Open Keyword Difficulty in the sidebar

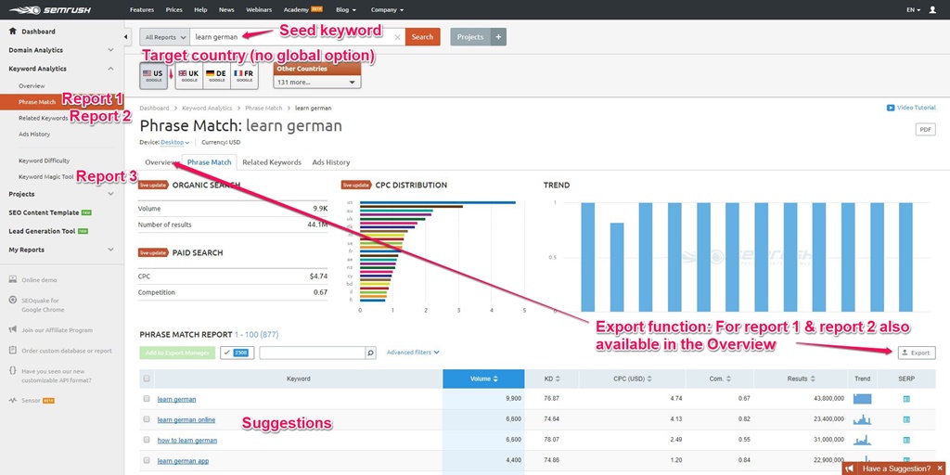(x=45, y=160)
